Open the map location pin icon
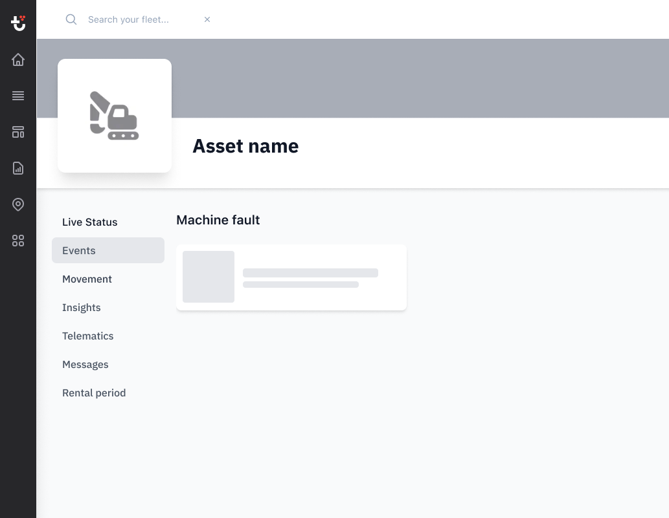This screenshot has height=518, width=669. point(18,204)
